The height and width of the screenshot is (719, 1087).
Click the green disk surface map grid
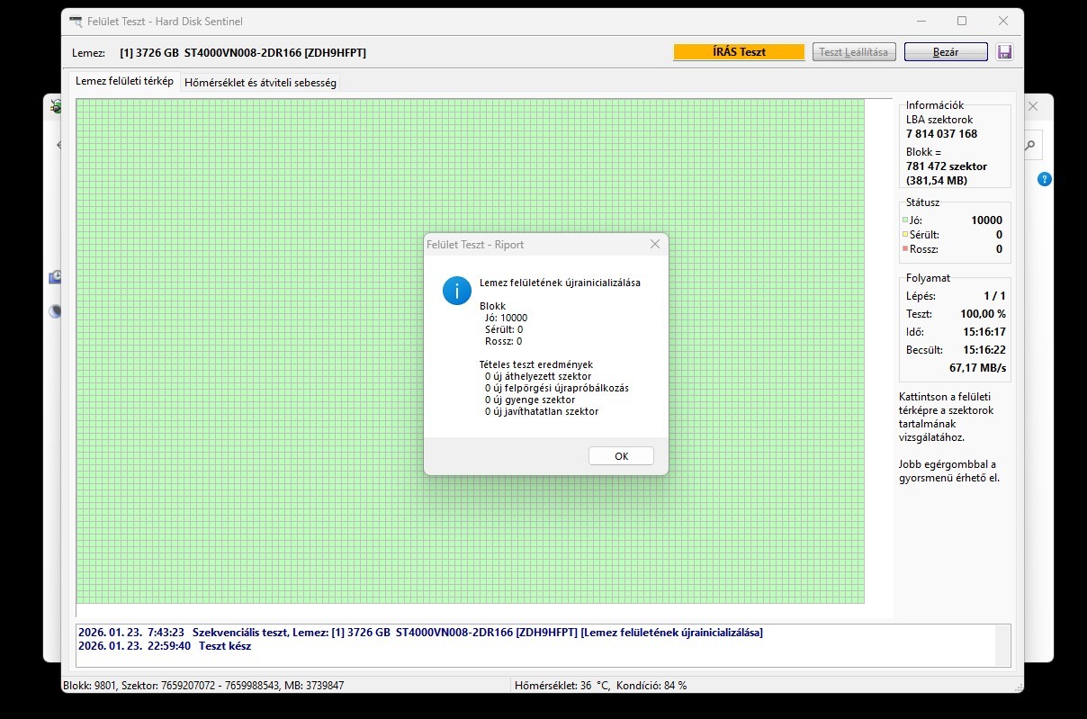click(470, 351)
